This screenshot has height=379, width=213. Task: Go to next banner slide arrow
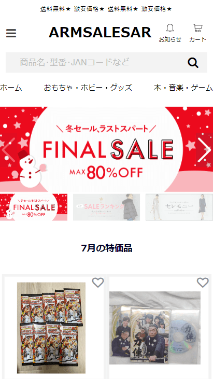[204, 150]
